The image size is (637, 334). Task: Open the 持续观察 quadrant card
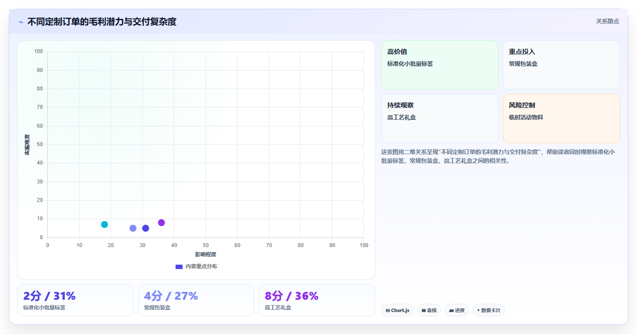[440, 119]
